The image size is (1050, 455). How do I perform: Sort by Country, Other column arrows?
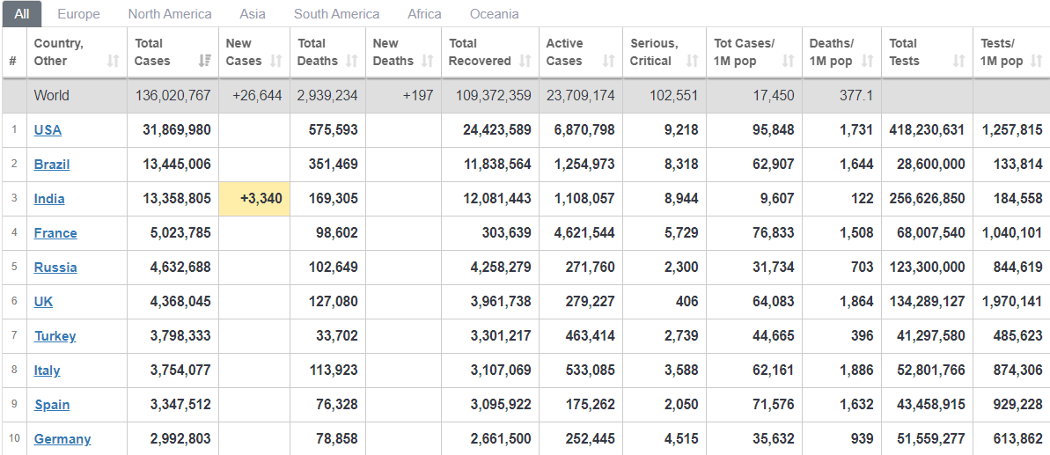114,61
